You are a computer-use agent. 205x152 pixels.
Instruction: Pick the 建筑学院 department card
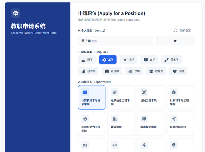(121, 124)
